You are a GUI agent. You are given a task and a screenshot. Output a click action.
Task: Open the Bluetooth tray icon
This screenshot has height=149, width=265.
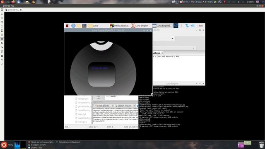click(x=181, y=26)
